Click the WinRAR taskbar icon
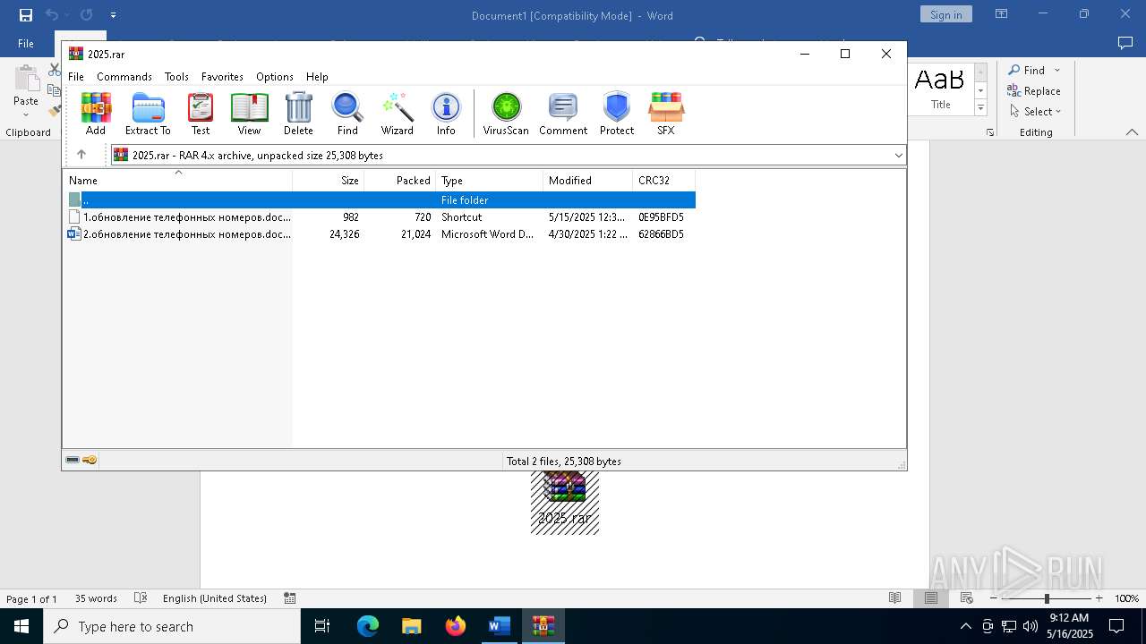 [x=543, y=626]
